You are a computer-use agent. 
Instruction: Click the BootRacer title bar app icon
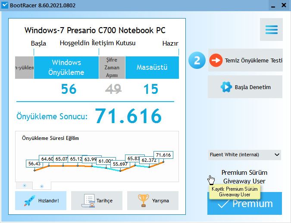(x=4, y=5)
